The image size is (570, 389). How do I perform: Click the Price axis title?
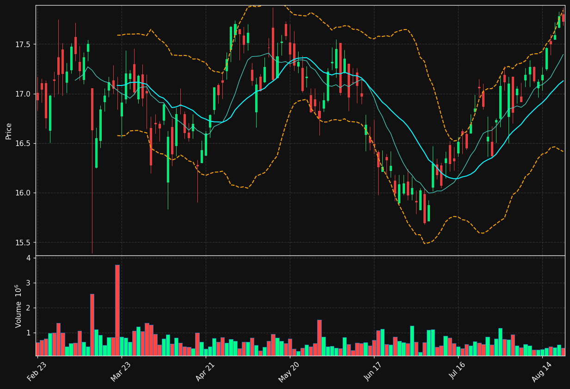click(x=8, y=131)
